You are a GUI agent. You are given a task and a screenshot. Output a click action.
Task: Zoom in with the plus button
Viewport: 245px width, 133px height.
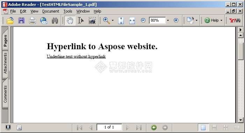click(x=176, y=20)
